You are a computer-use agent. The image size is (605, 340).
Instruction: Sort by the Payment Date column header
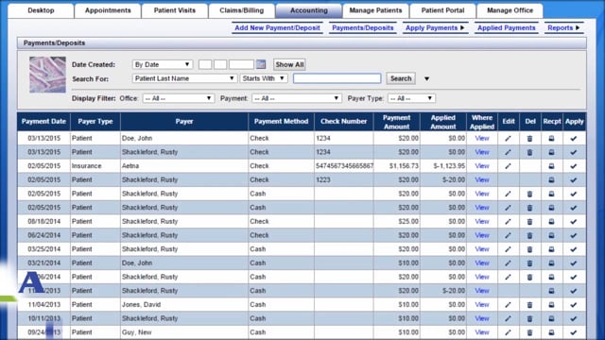43,122
